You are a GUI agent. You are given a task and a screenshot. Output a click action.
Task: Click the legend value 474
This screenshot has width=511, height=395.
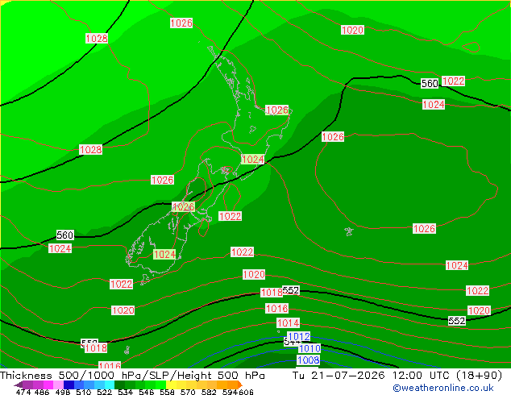pyautogui.click(x=23, y=392)
